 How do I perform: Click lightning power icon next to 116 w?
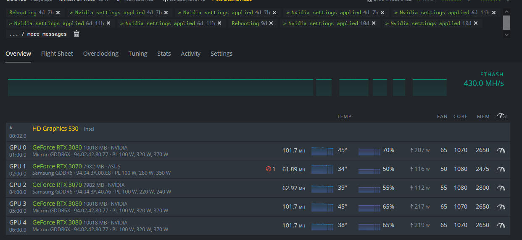click(412, 169)
